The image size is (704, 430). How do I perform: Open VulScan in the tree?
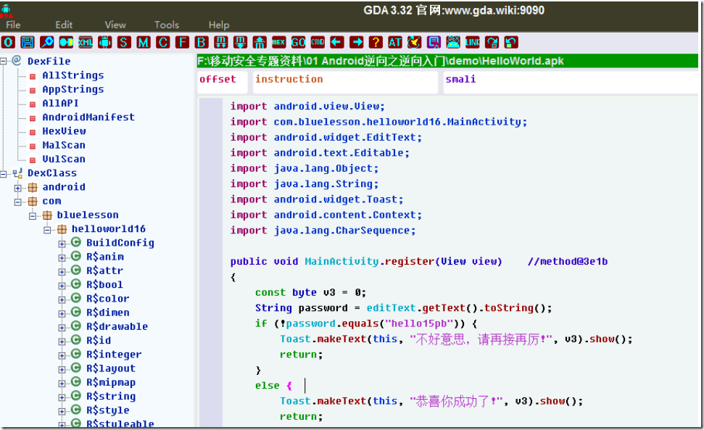pos(63,159)
